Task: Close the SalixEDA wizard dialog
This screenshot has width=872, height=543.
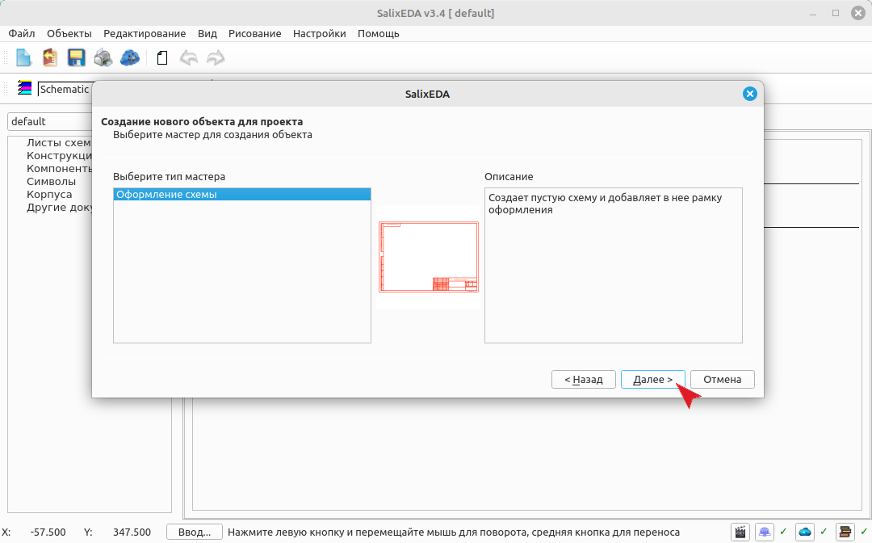Action: click(x=749, y=94)
